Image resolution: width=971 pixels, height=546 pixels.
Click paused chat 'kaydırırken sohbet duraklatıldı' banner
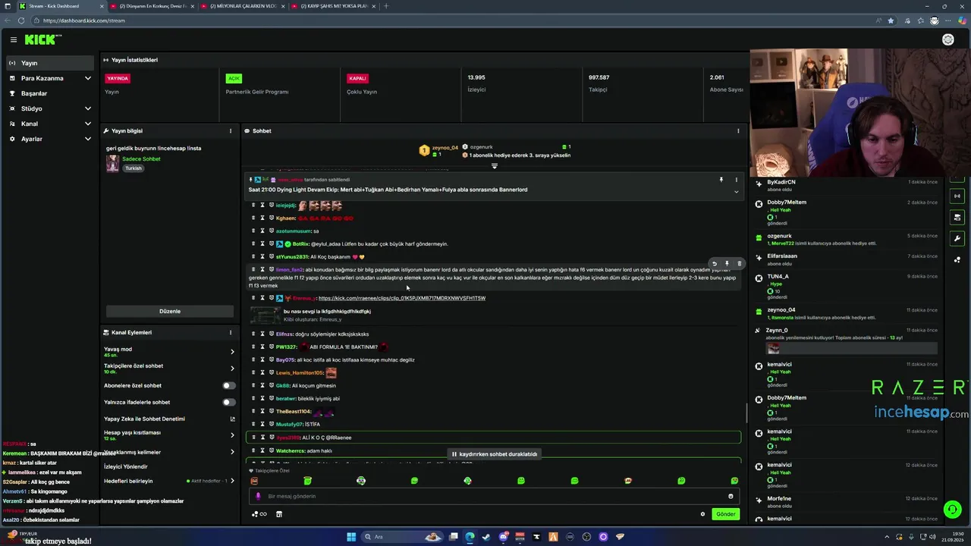(x=495, y=454)
